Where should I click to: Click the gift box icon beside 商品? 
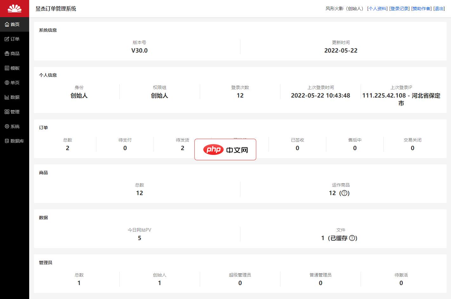tap(7, 54)
